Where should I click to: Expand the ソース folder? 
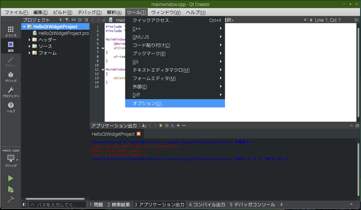[29, 46]
